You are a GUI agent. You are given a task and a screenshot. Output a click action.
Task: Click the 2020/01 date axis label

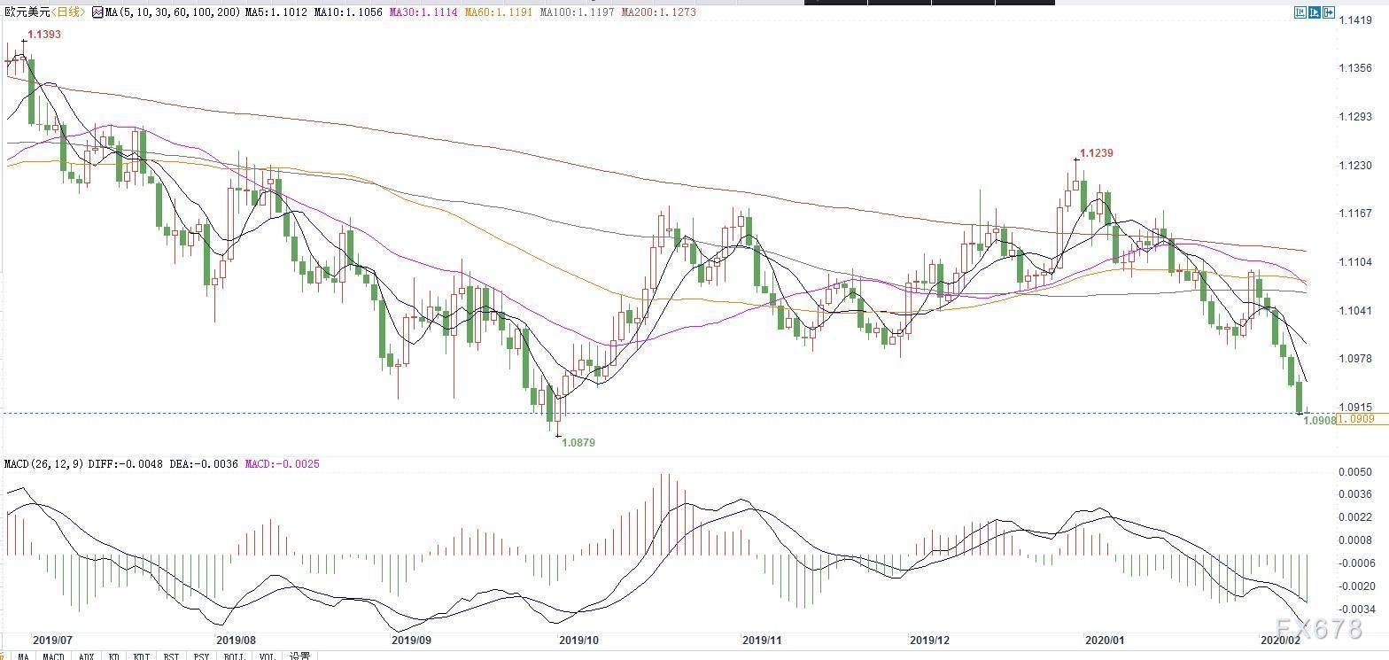(x=1105, y=640)
